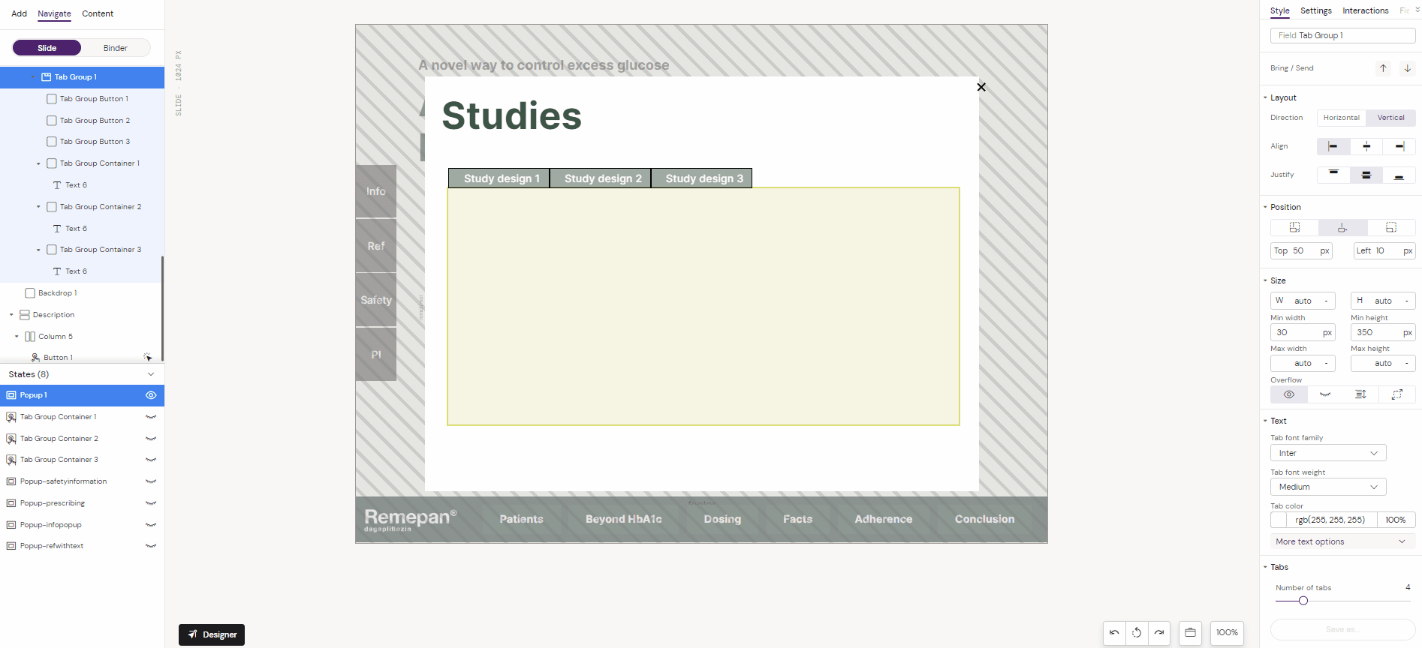This screenshot has height=648, width=1422.
Task: Show the Popup-safetyinformation state
Action: [151, 481]
